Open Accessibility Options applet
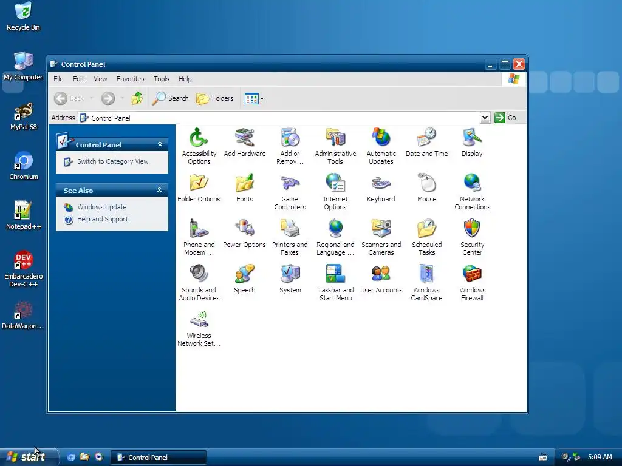622x466 pixels. (199, 138)
